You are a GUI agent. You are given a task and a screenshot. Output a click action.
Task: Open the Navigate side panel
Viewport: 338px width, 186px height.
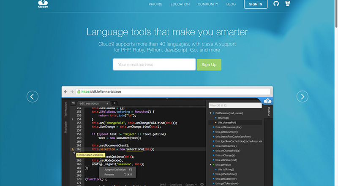[x=65, y=127]
